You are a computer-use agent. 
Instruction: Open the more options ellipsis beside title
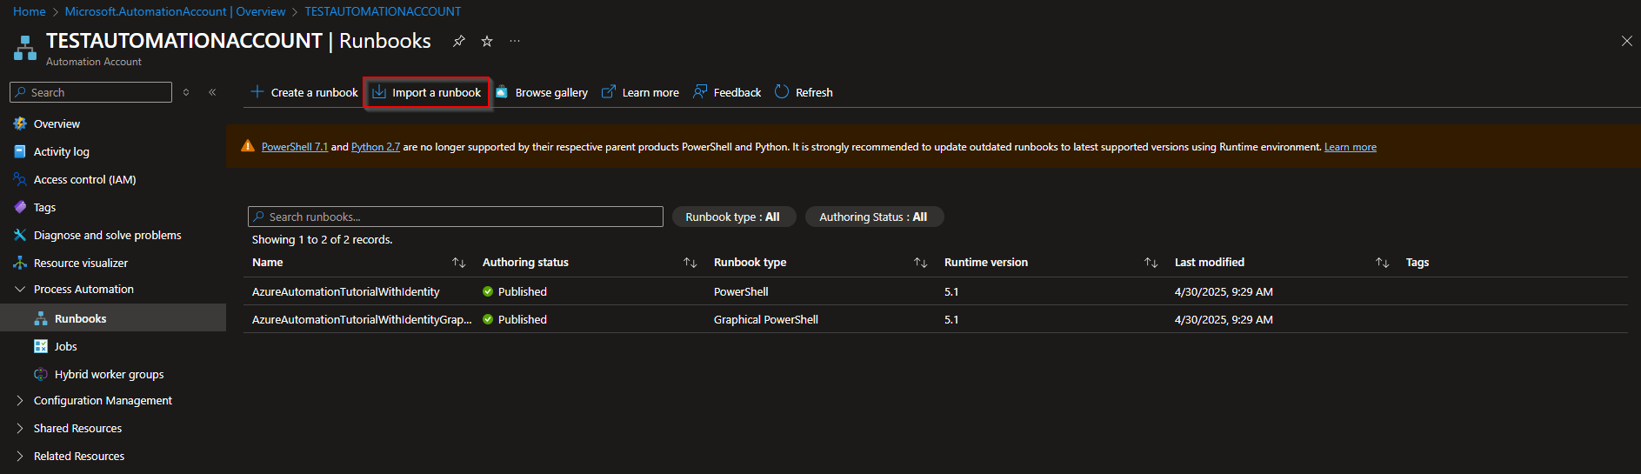(515, 41)
